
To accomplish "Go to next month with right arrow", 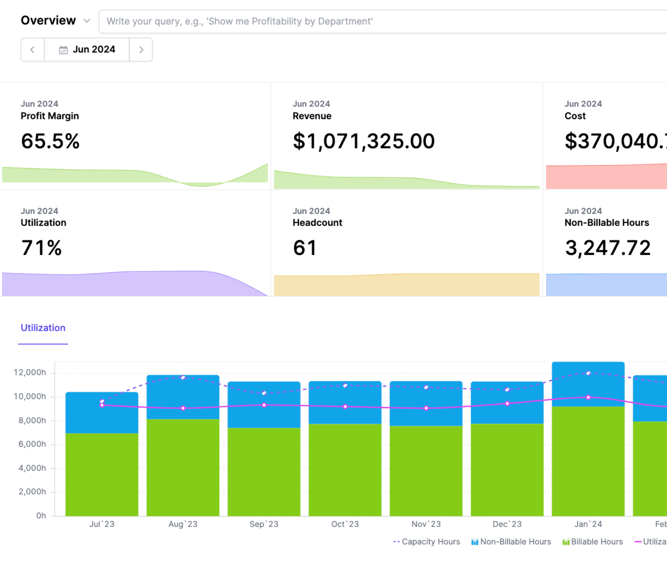I will (x=141, y=50).
